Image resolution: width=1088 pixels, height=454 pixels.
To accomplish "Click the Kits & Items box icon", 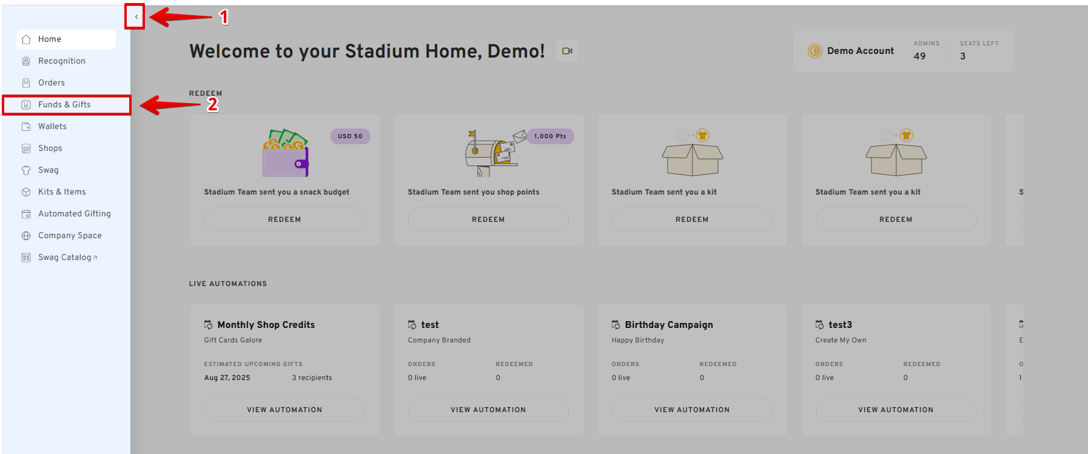I will tap(26, 192).
